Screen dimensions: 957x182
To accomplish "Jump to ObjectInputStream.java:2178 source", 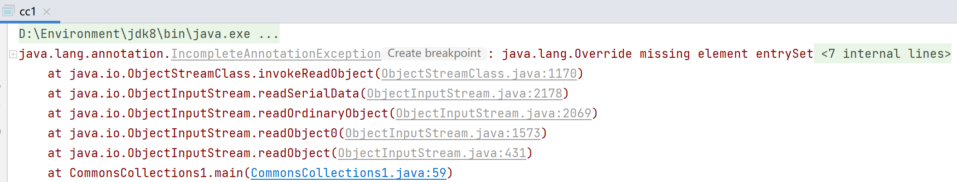I will pyautogui.click(x=464, y=93).
